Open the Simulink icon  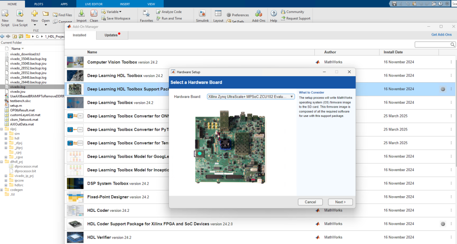(201, 14)
